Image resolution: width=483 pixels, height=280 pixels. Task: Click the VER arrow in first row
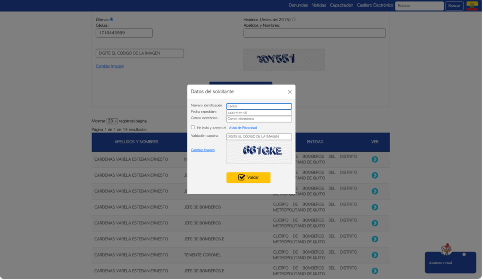375,159
